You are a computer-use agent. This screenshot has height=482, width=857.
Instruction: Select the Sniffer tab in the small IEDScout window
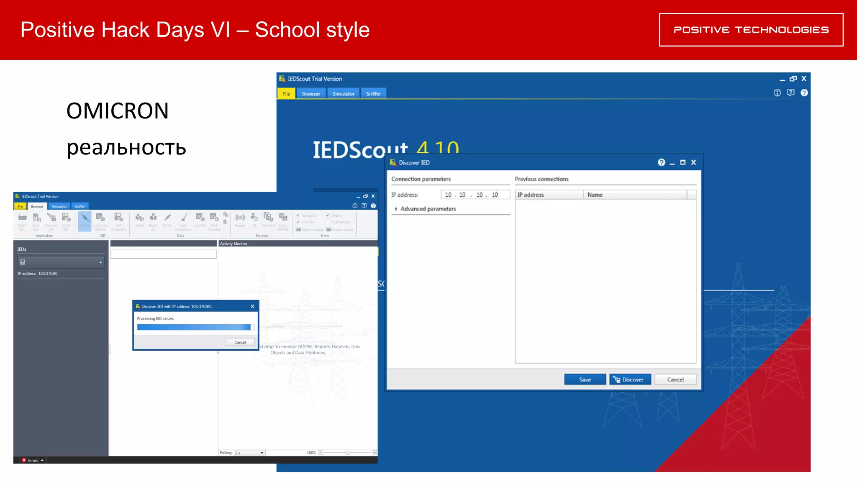80,206
